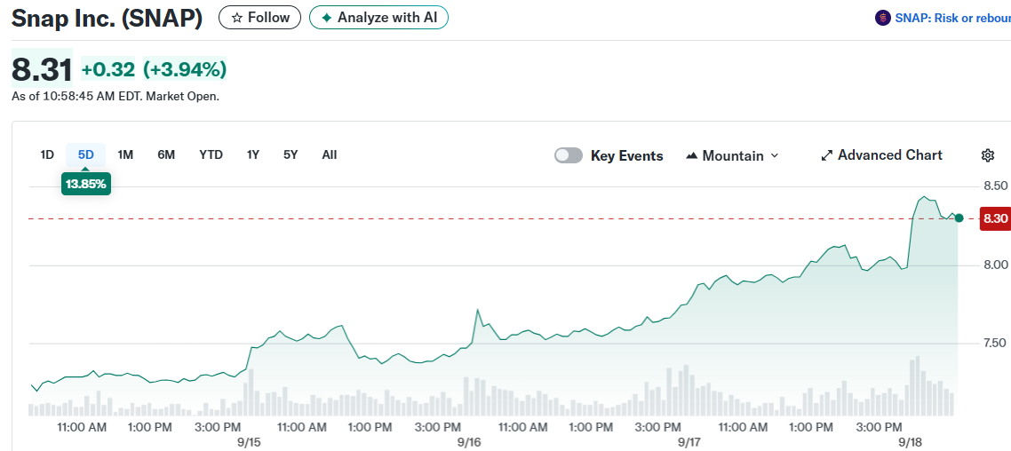The height and width of the screenshot is (451, 1011).
Task: Click the 9/18 date label
Action: point(911,443)
